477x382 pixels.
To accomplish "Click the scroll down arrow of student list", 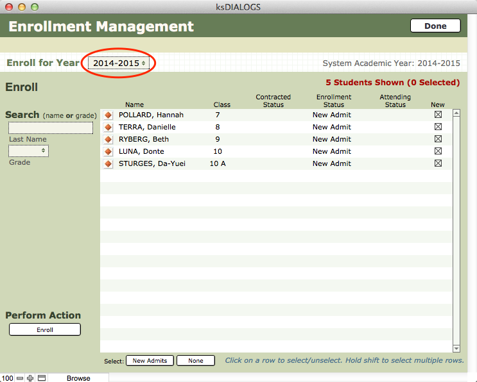I will 456,349.
